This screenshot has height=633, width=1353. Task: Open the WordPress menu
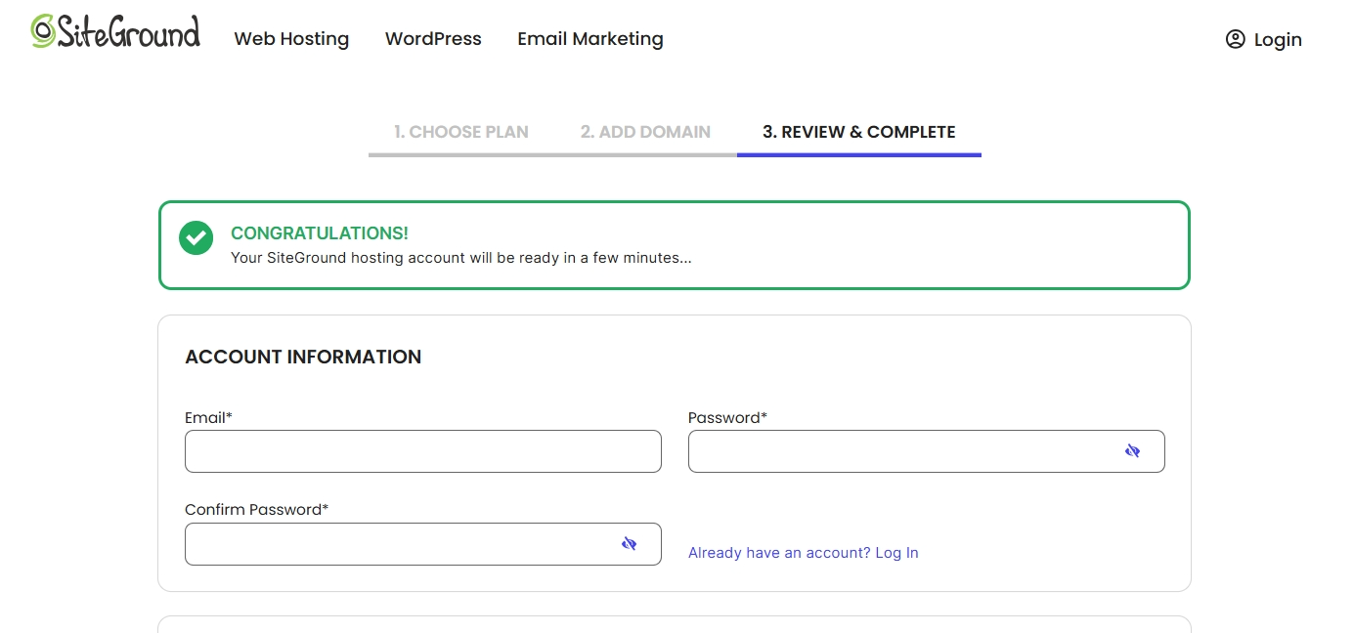click(x=433, y=39)
